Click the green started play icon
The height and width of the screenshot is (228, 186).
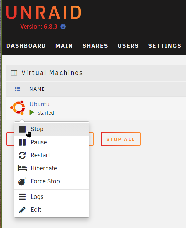tap(32, 112)
